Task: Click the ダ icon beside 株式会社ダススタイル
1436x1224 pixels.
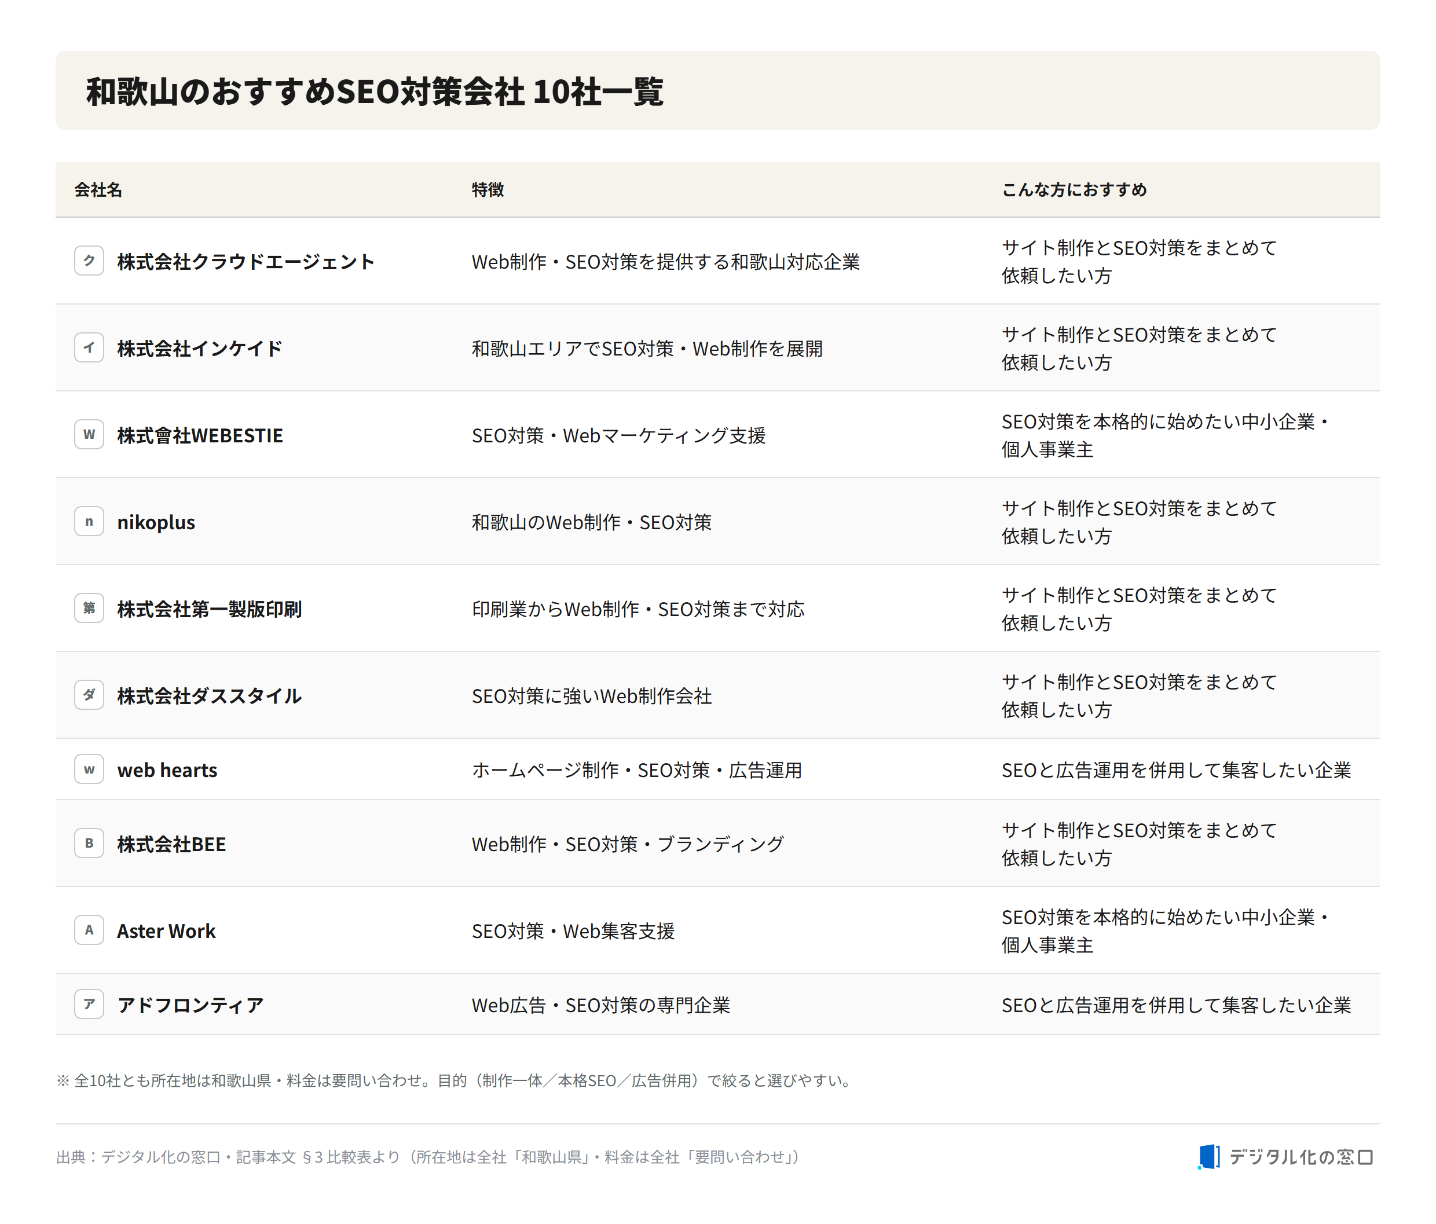Action: tap(89, 694)
